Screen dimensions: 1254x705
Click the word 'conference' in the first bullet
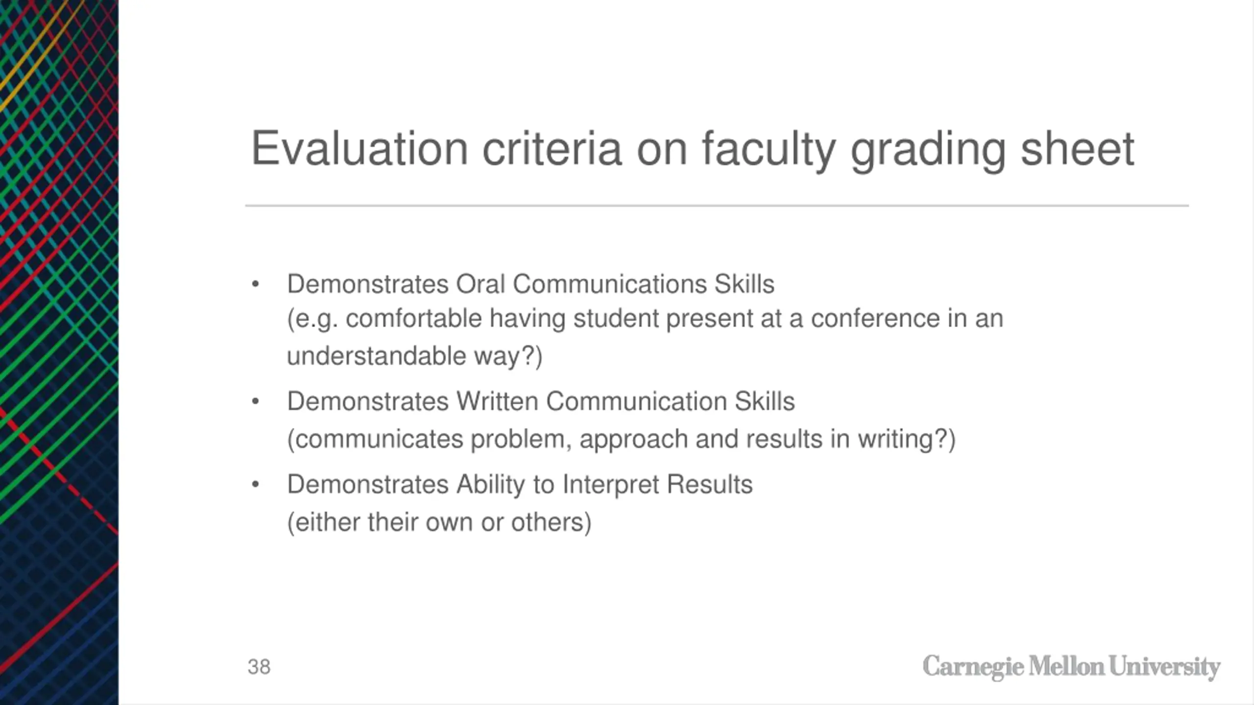(875, 319)
